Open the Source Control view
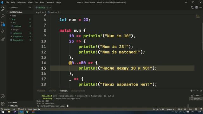203x114 pixels. (x=3, y=24)
